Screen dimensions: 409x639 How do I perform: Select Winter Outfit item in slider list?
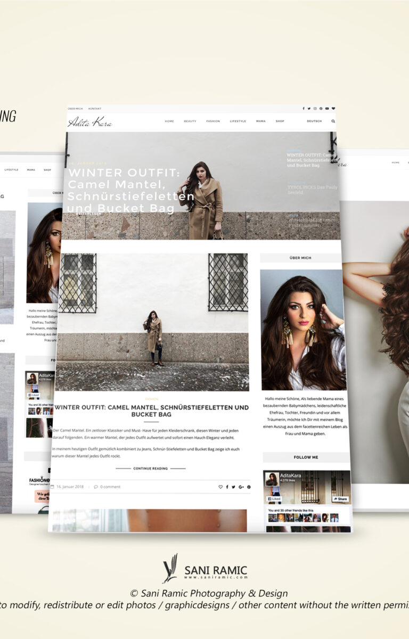[x=311, y=160]
